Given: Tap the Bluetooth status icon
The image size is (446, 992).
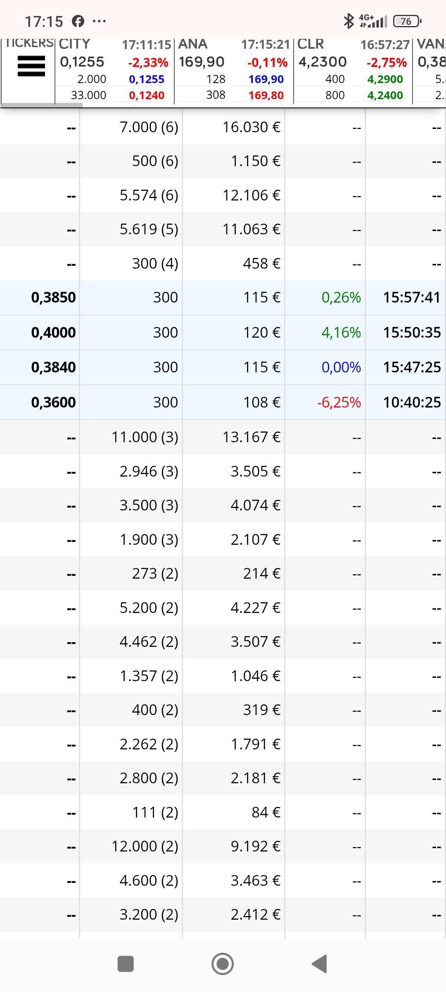Looking at the screenshot, I should 349,21.
